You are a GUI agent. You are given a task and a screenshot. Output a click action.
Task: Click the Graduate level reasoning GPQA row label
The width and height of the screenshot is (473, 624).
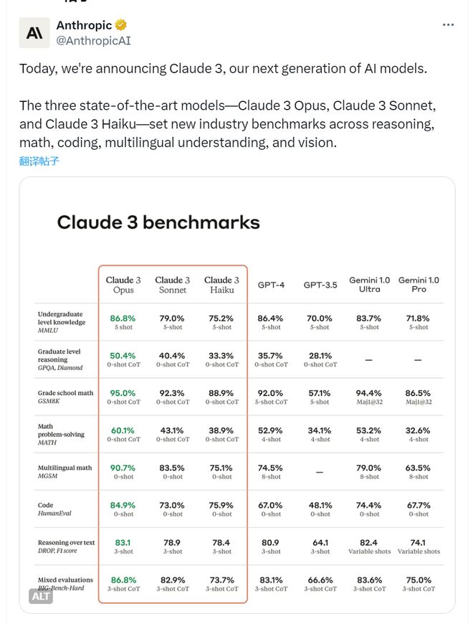(60, 359)
